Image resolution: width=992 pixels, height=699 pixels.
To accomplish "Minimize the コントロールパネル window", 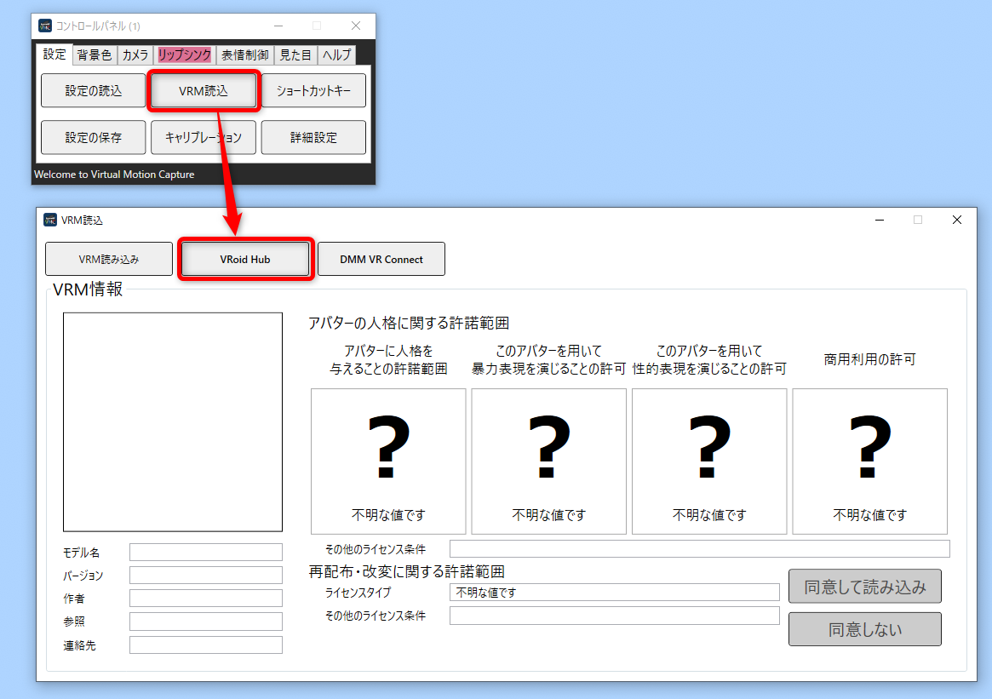I will pos(278,26).
